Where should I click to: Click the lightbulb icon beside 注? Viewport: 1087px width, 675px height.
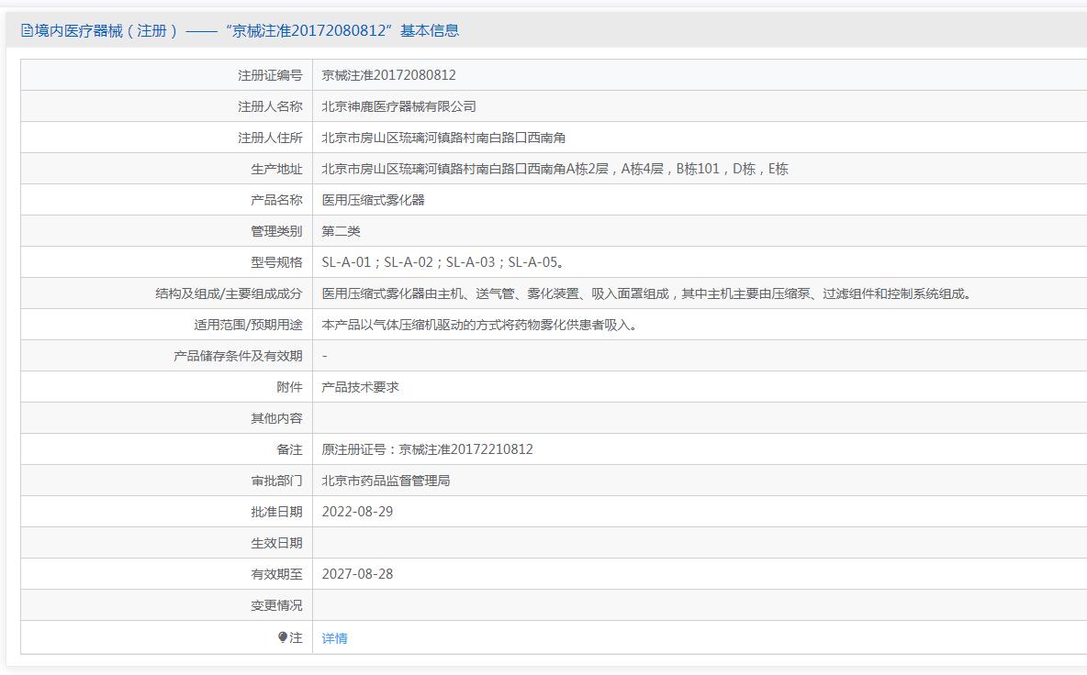[283, 637]
